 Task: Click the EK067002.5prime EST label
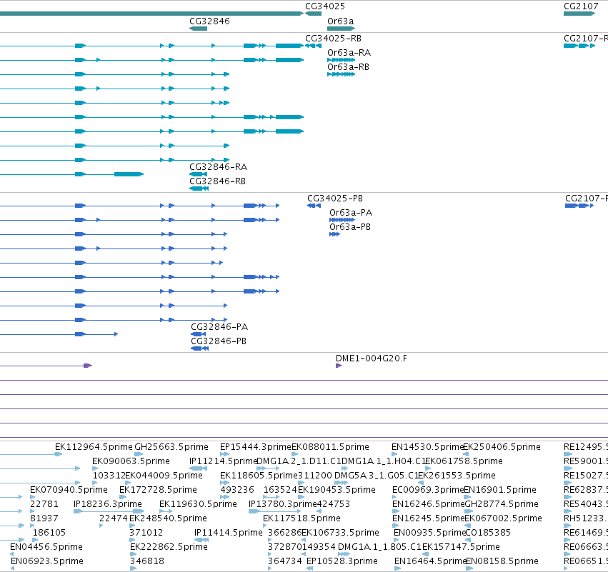(503, 518)
